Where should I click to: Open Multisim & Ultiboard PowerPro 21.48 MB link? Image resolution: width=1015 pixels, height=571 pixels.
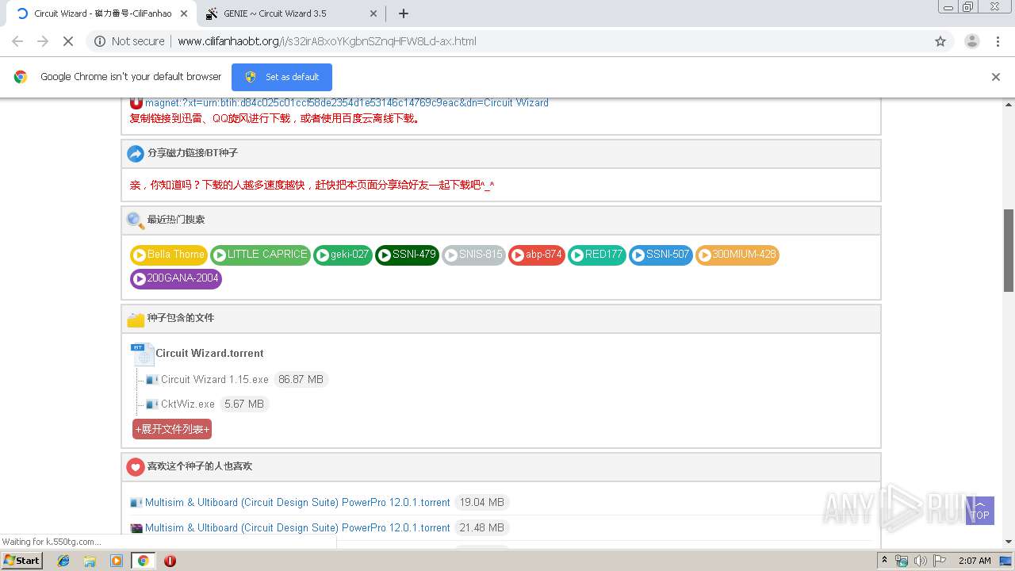(x=297, y=528)
